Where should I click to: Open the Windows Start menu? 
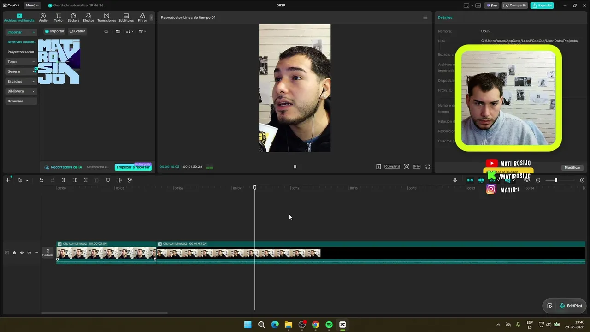click(248, 325)
